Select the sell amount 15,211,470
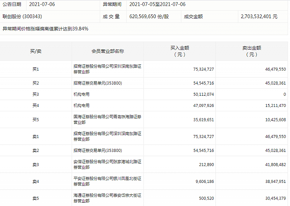Viewport: 290px width, 206px height. pyautogui.click(x=275, y=106)
